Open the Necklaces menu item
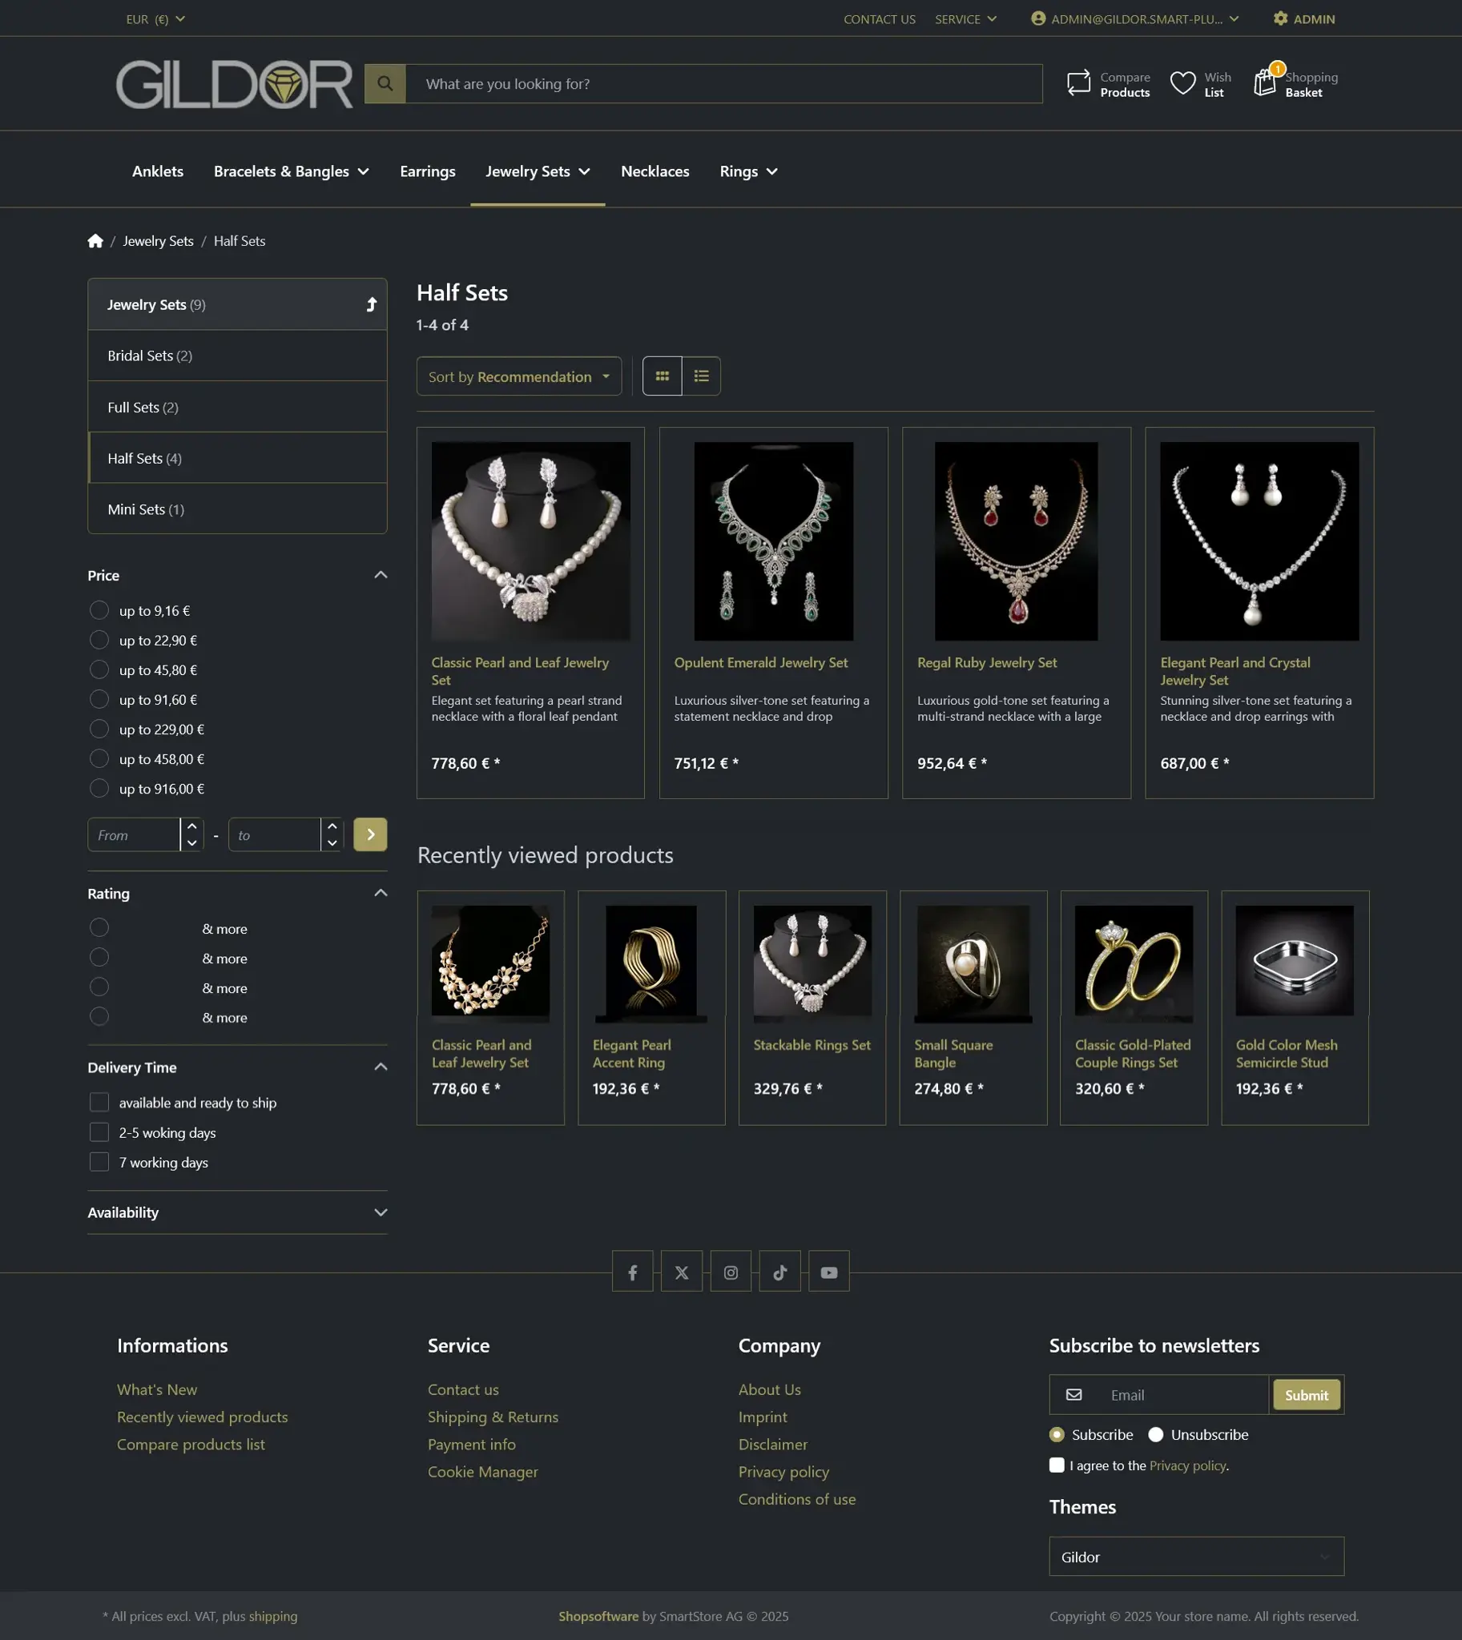 (x=654, y=171)
